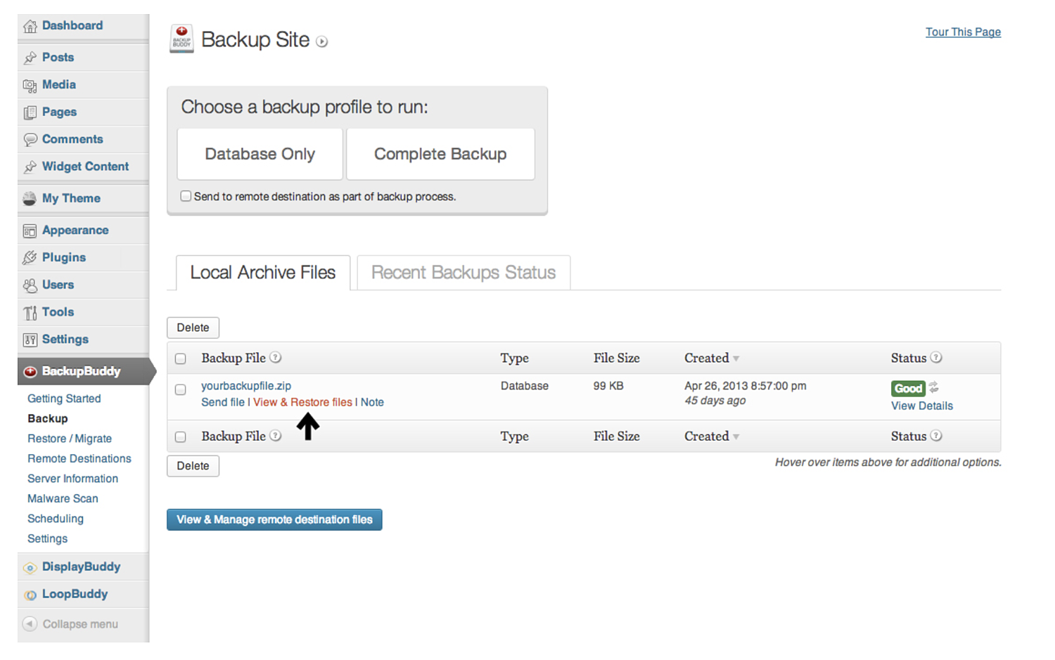
Task: Click the Plugins sidebar icon
Action: click(x=30, y=257)
